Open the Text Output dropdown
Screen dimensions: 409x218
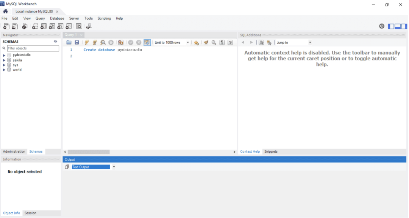click(x=114, y=167)
